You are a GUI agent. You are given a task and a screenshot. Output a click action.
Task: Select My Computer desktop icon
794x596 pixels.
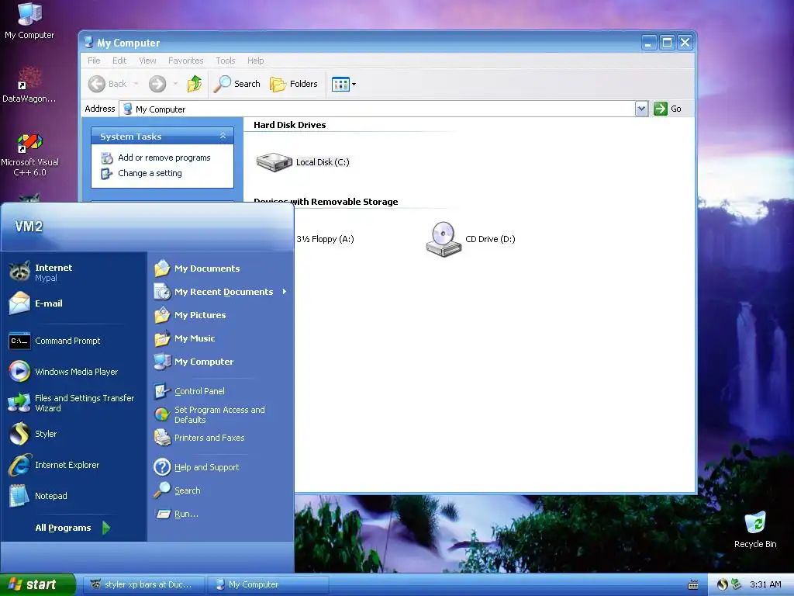click(x=29, y=20)
